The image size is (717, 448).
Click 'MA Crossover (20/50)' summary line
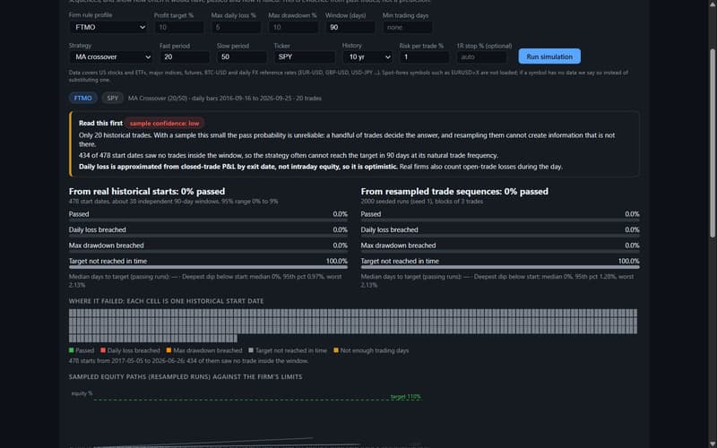click(225, 99)
